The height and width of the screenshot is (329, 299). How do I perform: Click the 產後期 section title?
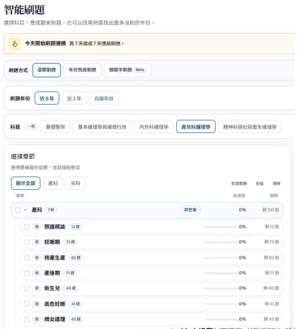click(x=52, y=273)
